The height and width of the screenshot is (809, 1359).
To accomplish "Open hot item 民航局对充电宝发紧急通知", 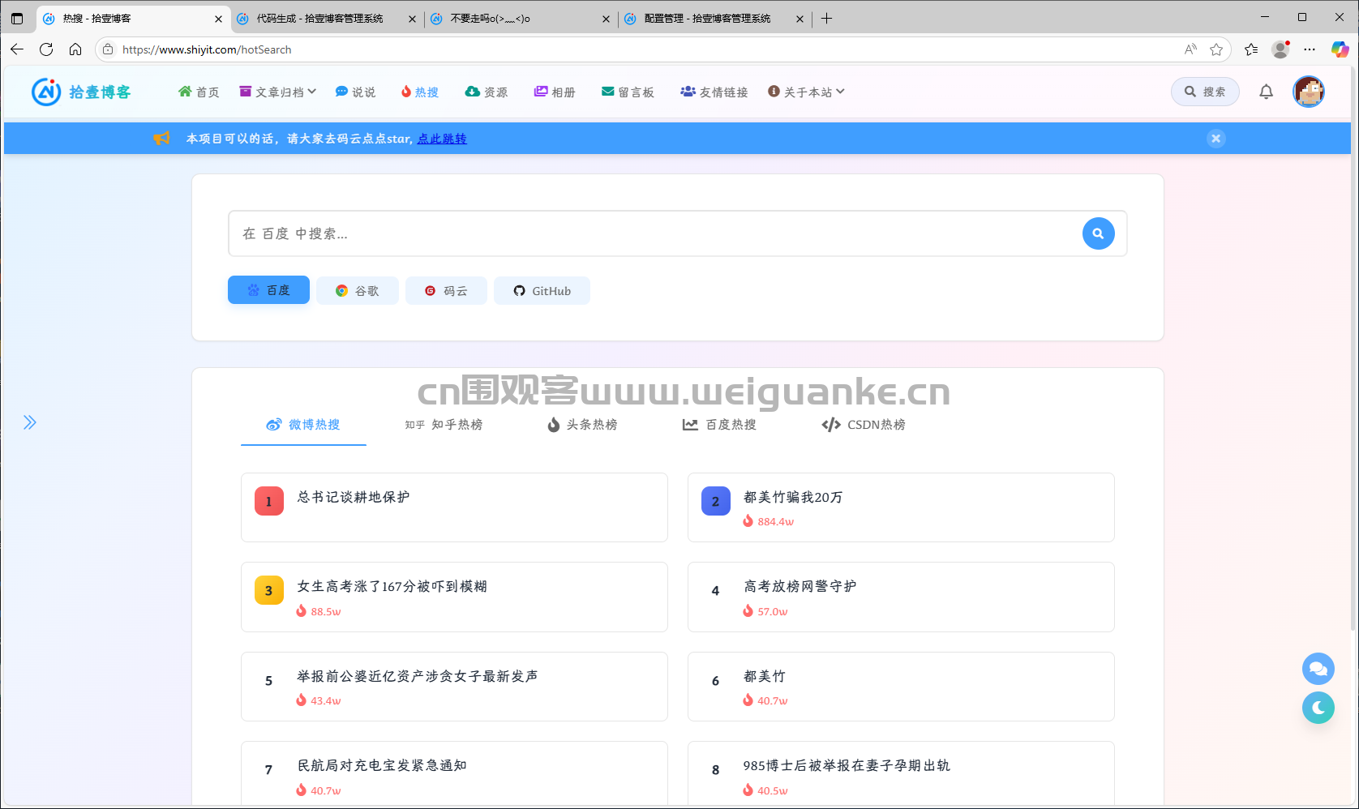I will click(454, 773).
